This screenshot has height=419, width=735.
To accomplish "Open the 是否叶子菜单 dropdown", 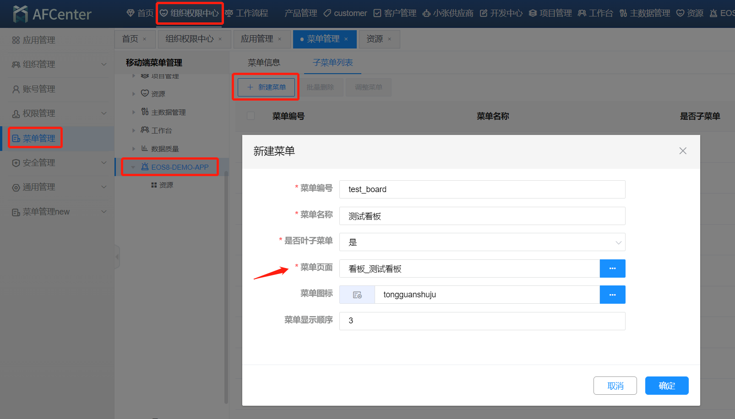I will click(482, 242).
